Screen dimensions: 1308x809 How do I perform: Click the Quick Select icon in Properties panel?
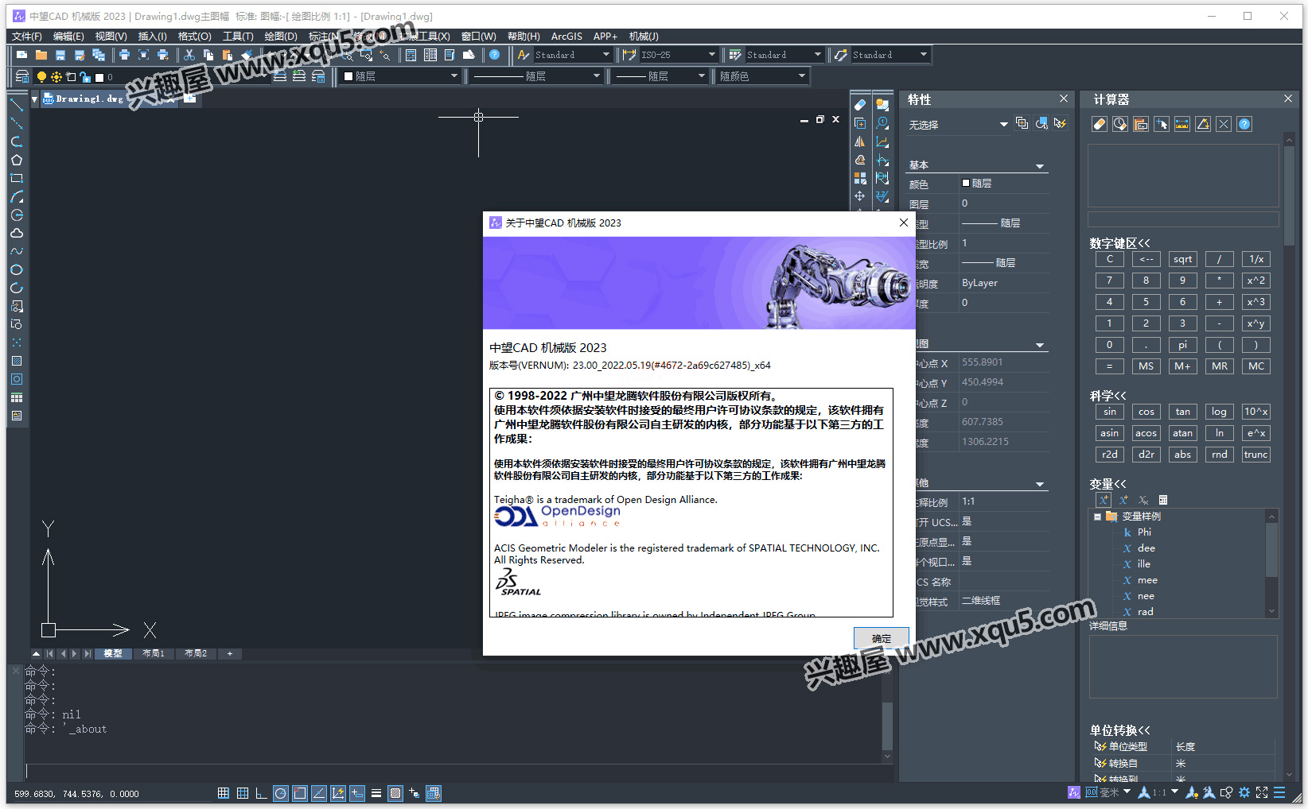click(x=1060, y=124)
